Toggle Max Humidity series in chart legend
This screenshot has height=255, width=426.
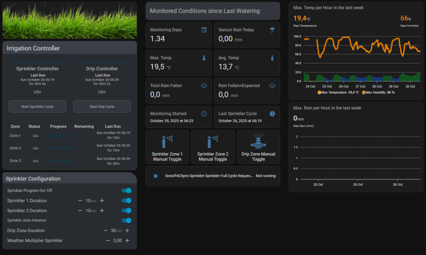tap(379, 92)
